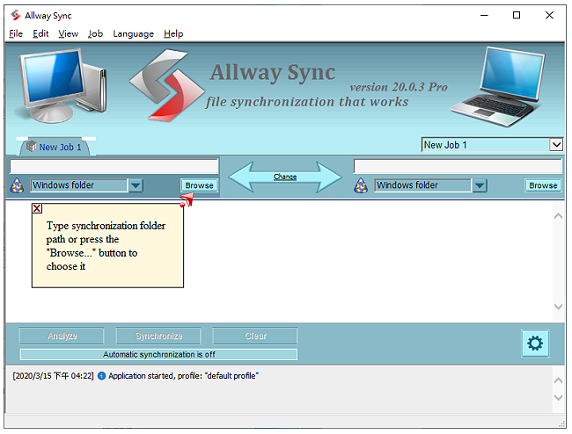This screenshot has height=434, width=572.
Task: Close the Allway Sync window
Action: tap(549, 15)
